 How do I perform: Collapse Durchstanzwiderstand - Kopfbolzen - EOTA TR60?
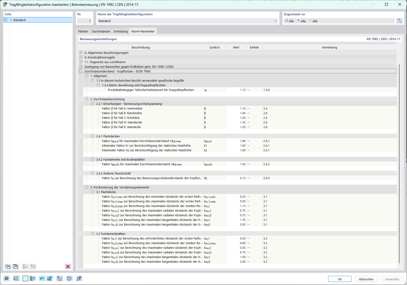pos(81,71)
